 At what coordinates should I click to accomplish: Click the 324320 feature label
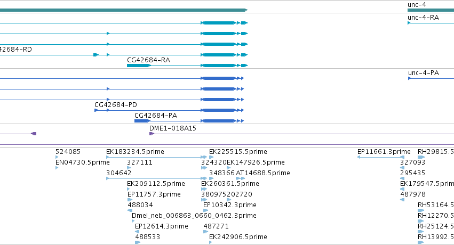[214, 162]
